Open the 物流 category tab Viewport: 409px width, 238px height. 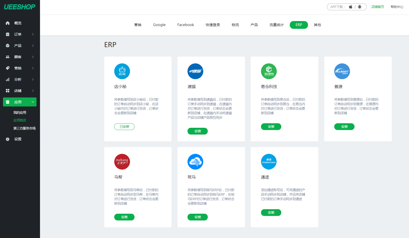coord(235,25)
